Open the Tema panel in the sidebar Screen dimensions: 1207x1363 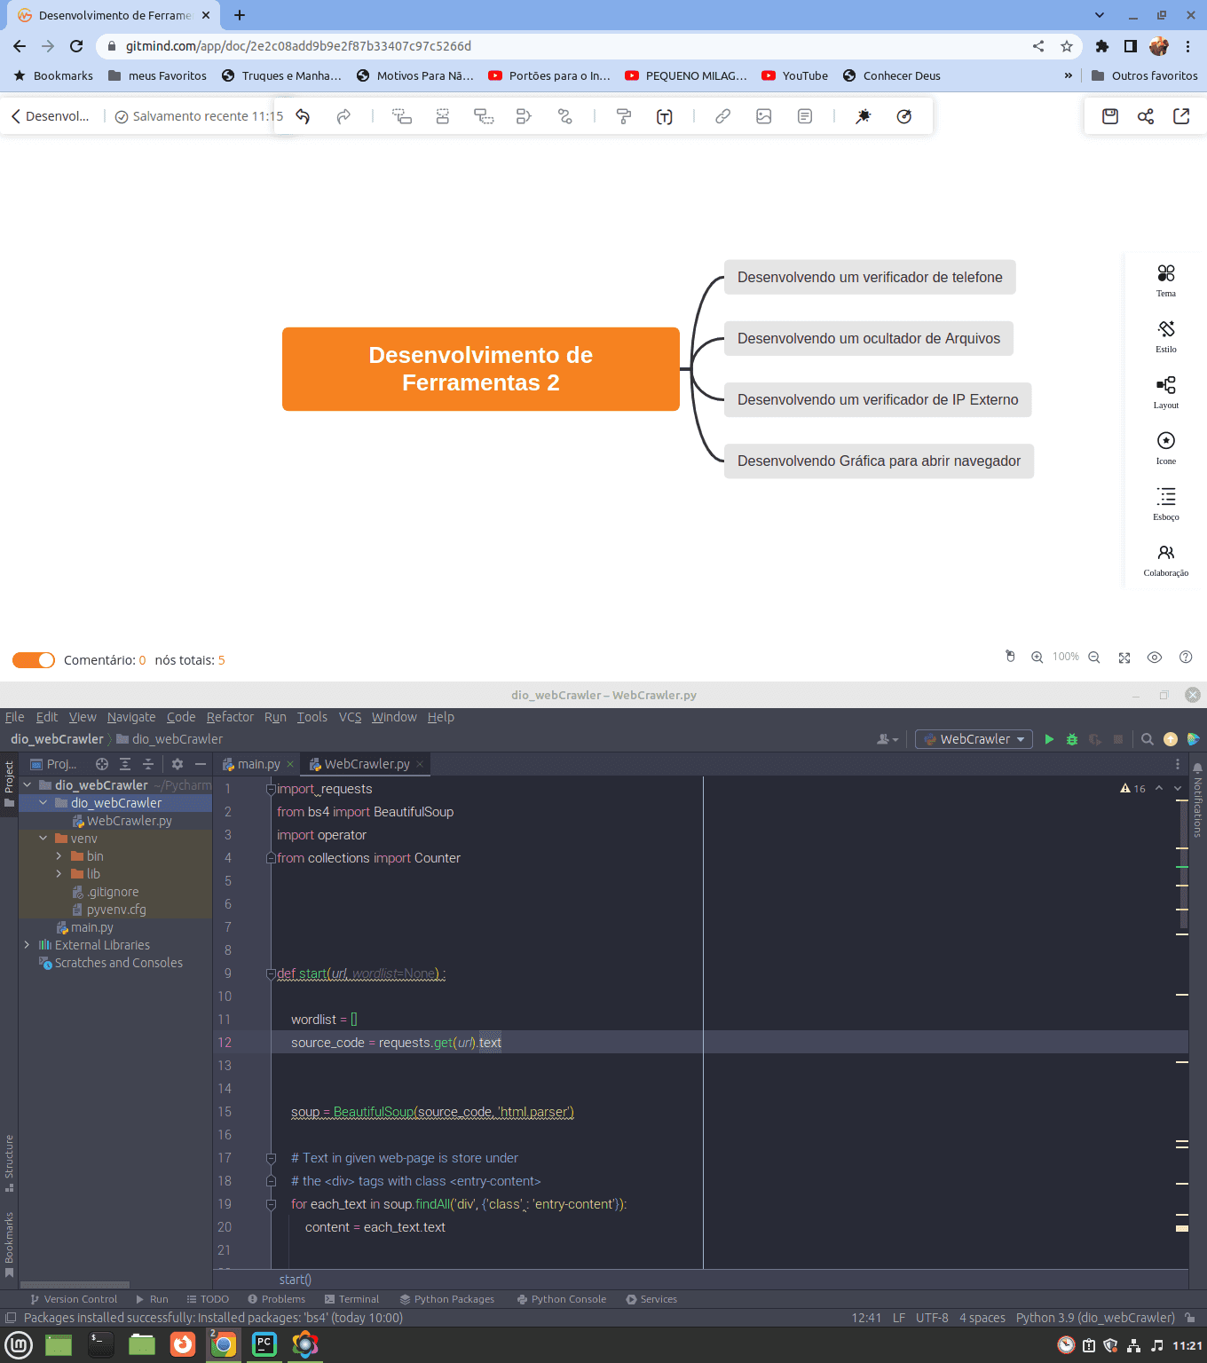[x=1165, y=280]
